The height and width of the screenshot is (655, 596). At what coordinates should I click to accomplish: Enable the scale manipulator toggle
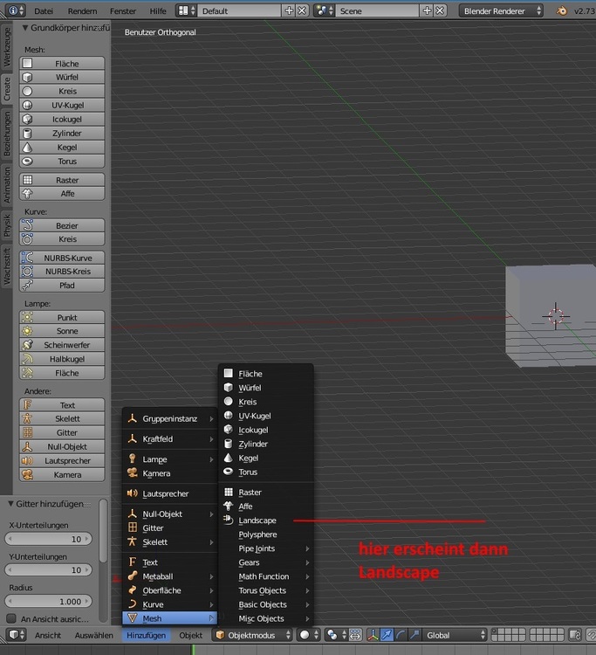tap(414, 636)
